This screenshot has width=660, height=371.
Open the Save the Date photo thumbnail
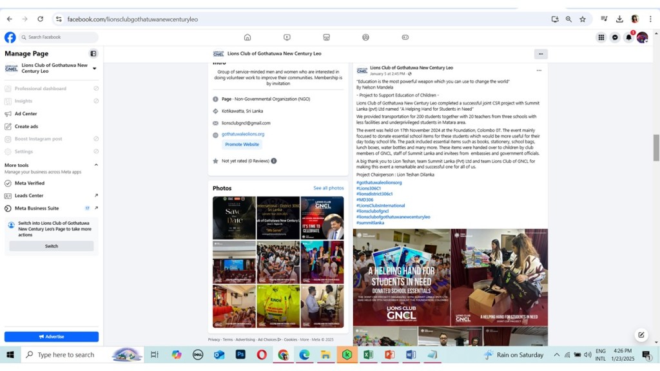pyautogui.click(x=234, y=218)
